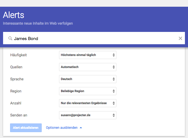The width and height of the screenshot is (188, 138).
Task: Click the Sprache label
Action: tap(17, 79)
